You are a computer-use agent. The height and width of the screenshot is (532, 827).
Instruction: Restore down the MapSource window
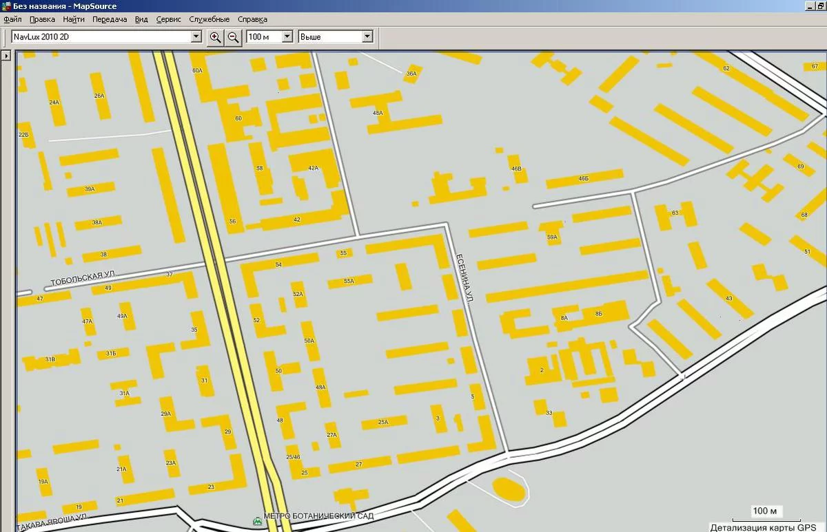tap(820, 6)
